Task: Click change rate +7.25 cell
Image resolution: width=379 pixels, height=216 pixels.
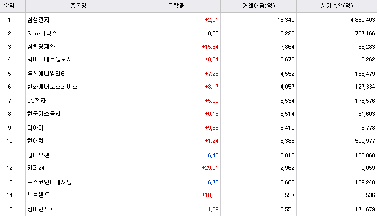Action: click(212, 74)
